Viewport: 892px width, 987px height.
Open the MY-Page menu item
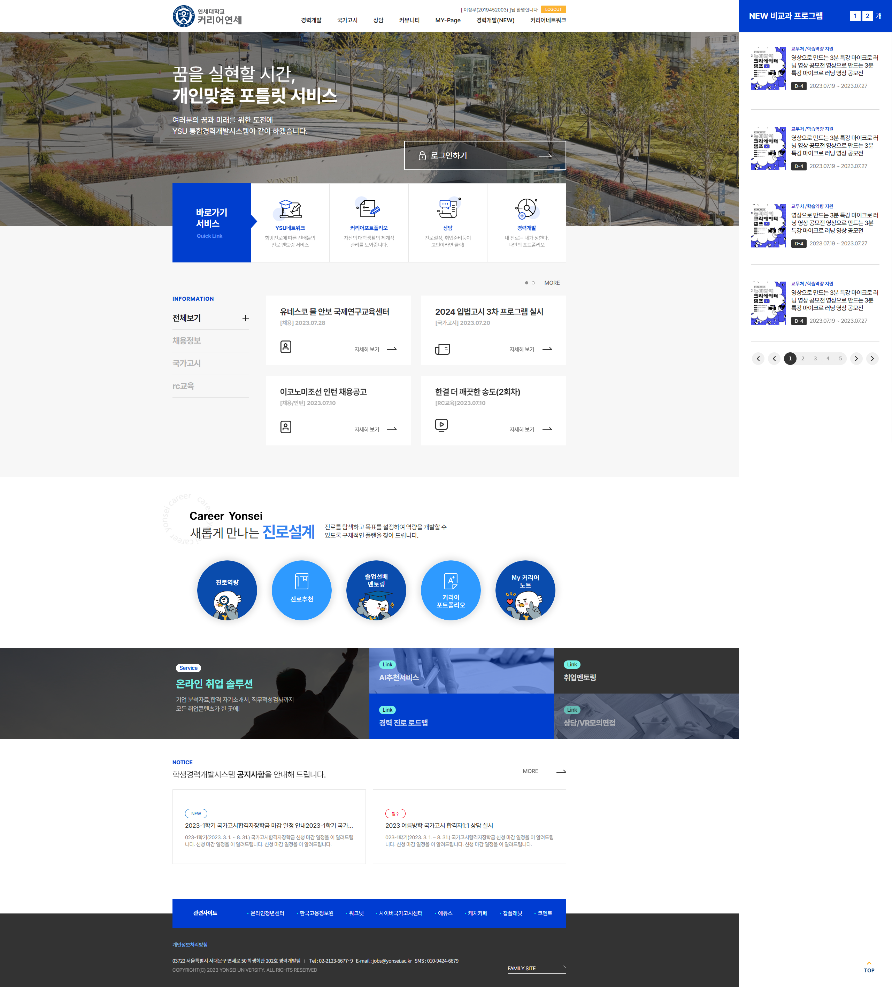coord(447,21)
